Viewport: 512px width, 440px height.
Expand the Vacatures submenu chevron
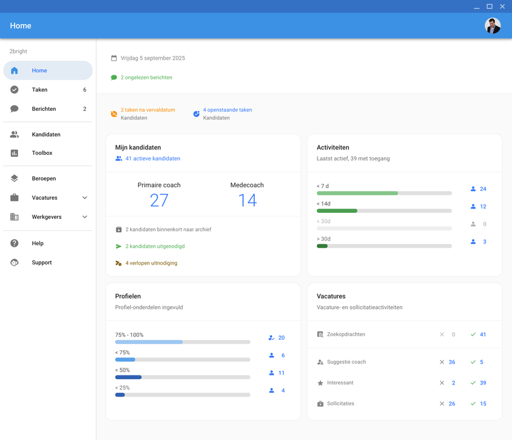point(85,198)
